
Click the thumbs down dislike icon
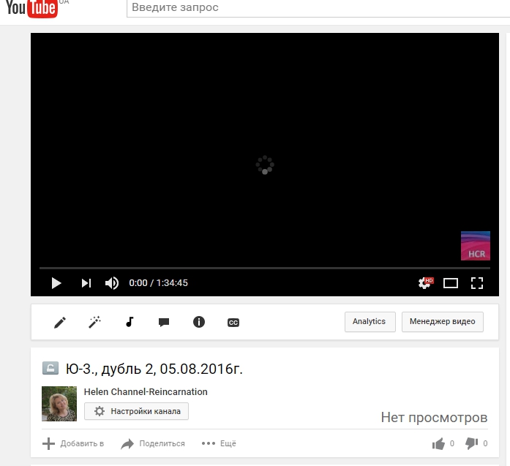click(x=472, y=443)
